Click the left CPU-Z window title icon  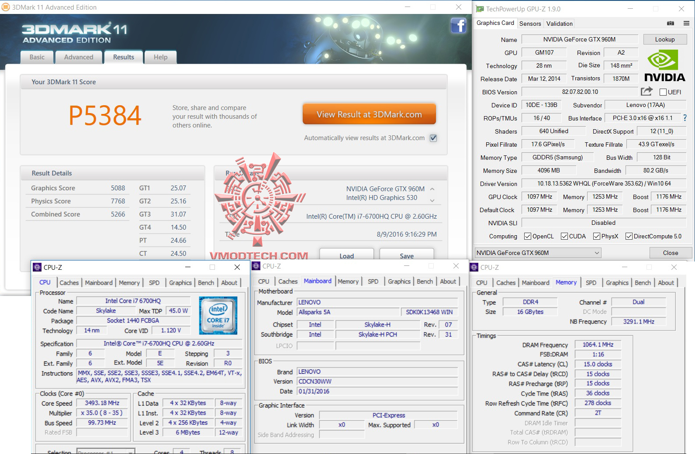(x=38, y=267)
